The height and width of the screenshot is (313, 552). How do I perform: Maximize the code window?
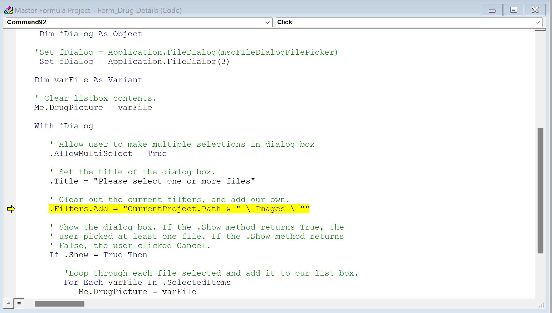(513, 10)
